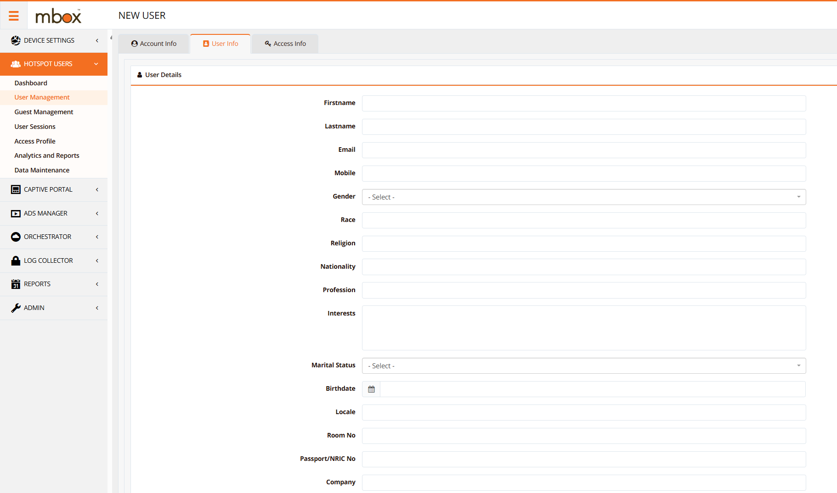Click the Admin wrench icon
Image resolution: width=837 pixels, height=493 pixels.
pyautogui.click(x=16, y=308)
